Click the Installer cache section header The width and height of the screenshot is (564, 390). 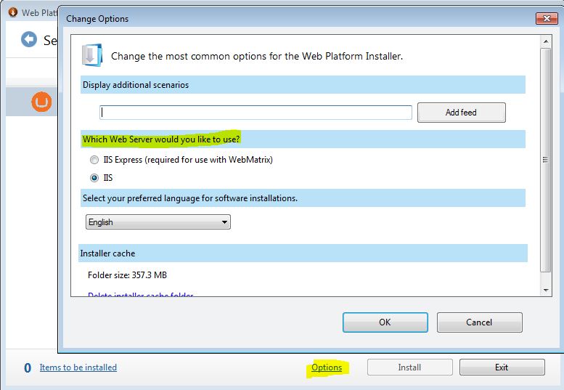point(303,253)
